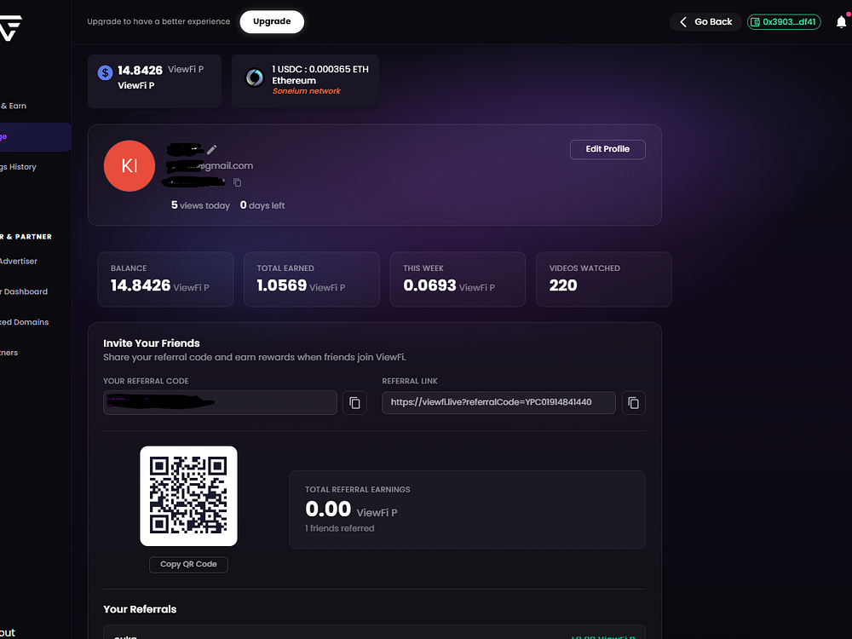Image resolution: width=852 pixels, height=639 pixels.
Task: Click the 'Invite Your Friends' heading
Action: point(152,343)
